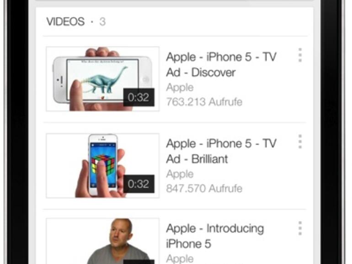Open options menu for Introducing iPhone 5
This screenshot has height=264, width=352.
[300, 228]
